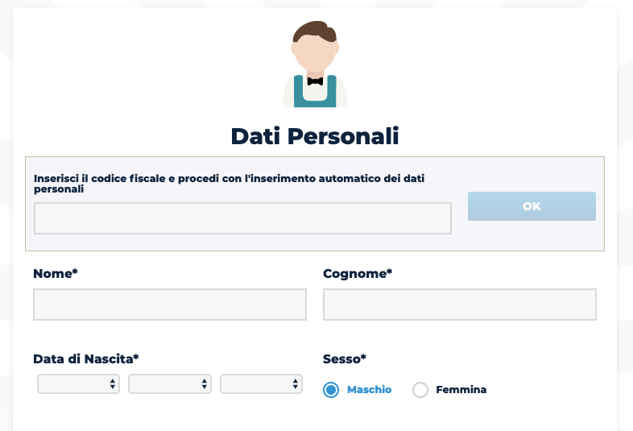
Task: Open the first Data di Nascita dropdown
Action: point(78,383)
